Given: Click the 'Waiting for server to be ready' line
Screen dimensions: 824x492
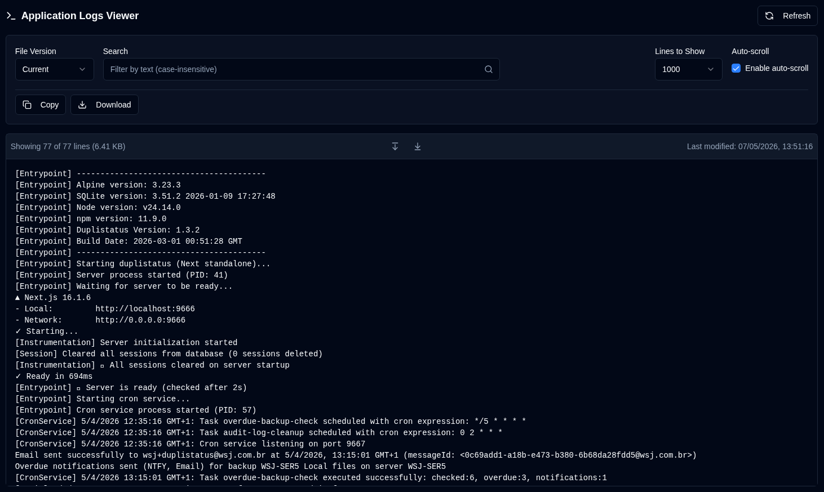Looking at the screenshot, I should click(124, 286).
